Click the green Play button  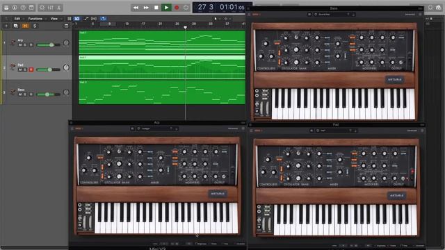(166, 8)
